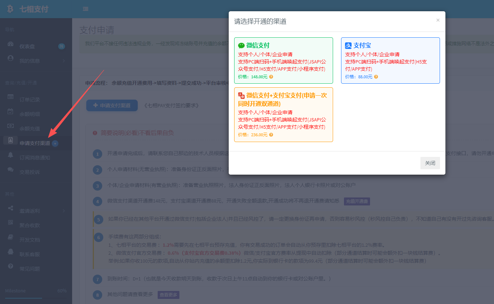Expand the 邀请返利 submenu chevron
Image resolution: width=494 pixels, height=304 pixels.
(x=64, y=211)
